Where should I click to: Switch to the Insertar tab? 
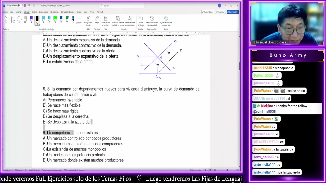point(19,12)
